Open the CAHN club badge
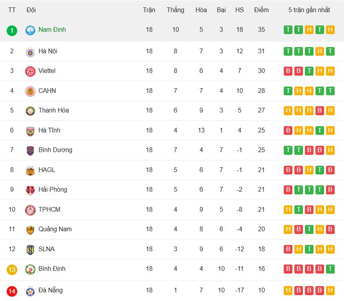346x301 pixels. tap(30, 91)
